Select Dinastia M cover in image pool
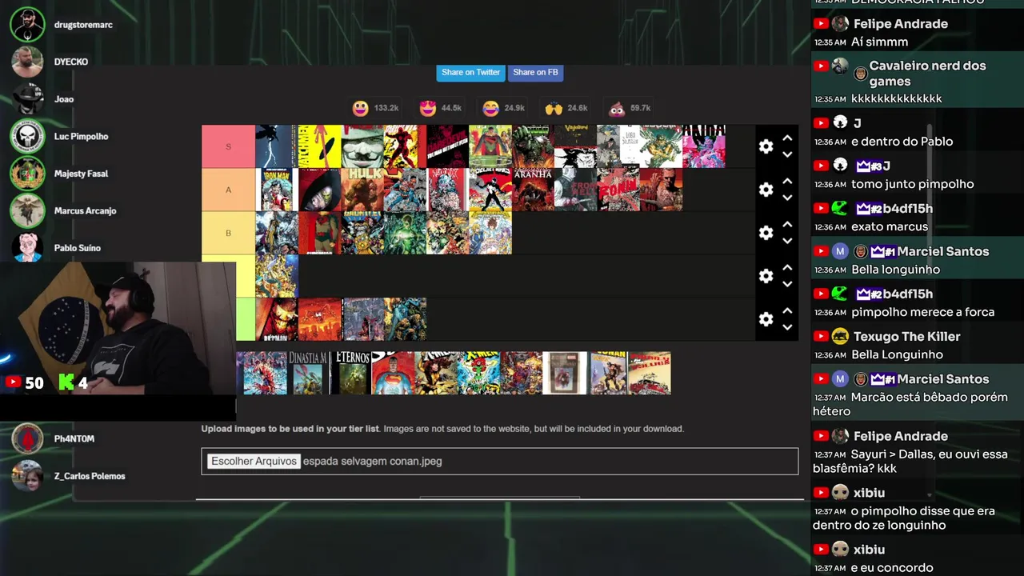Viewport: 1024px width, 576px height. 307,373
